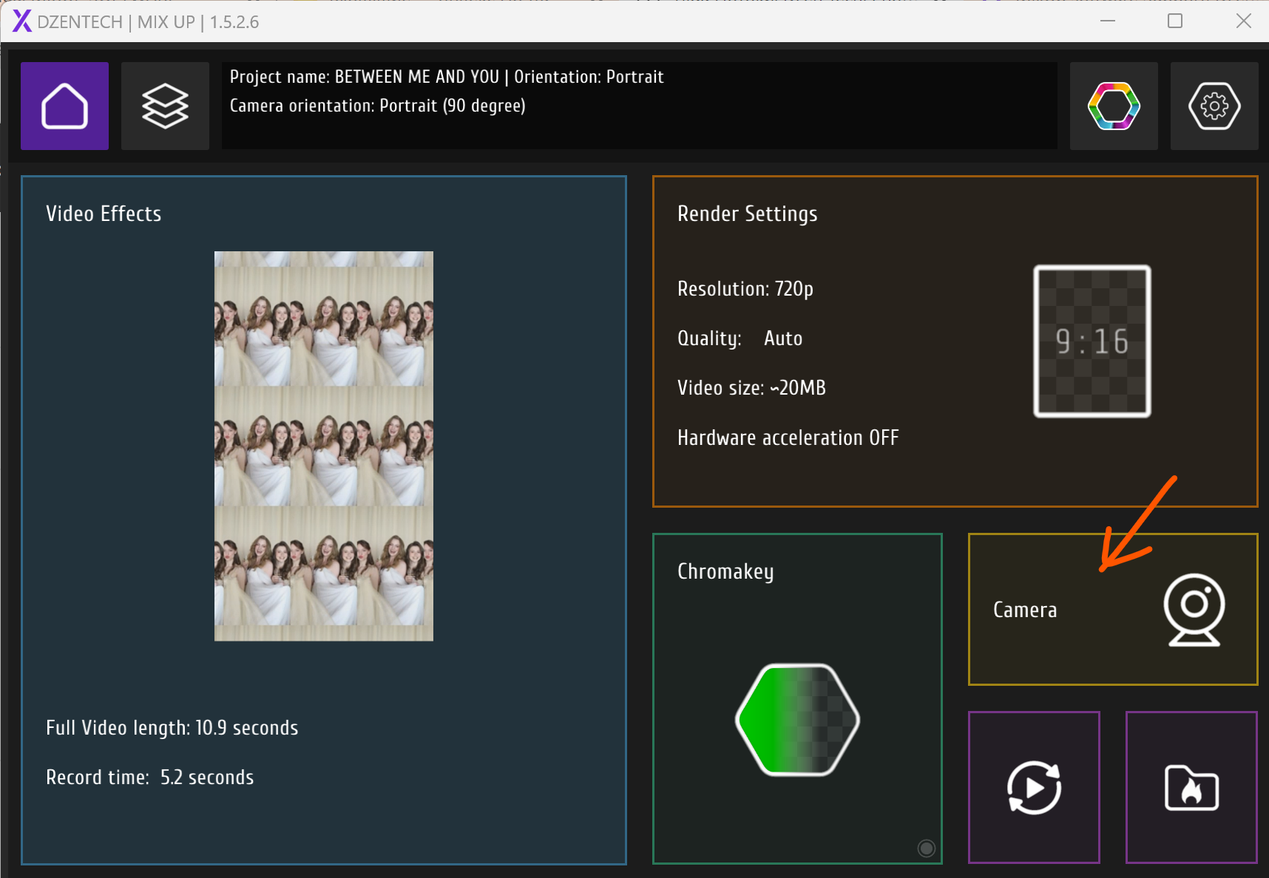This screenshot has height=878, width=1269.
Task: Click the DZENTECH X logo in title bar
Action: 22,21
